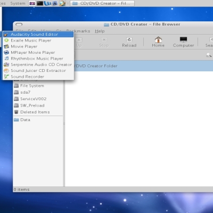Click the '0 items' status bar text
Viewport: 213px width, 213px height.
coord(21,190)
